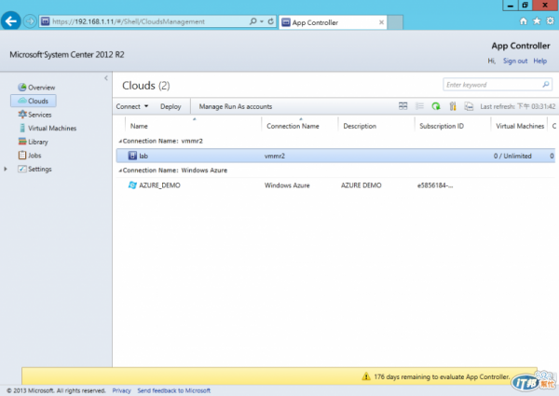The image size is (559, 396).
Task: Open Services in the navigation pane
Action: point(35,115)
